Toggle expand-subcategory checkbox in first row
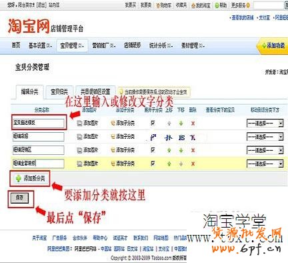This screenshot has height=263, width=288. coord(153,123)
